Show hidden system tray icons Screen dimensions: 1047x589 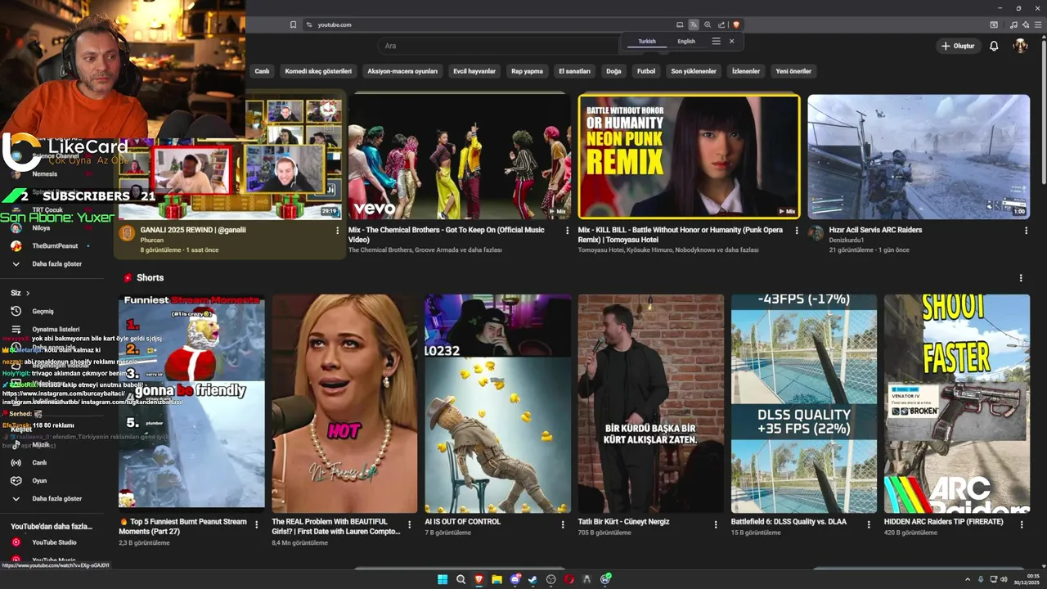969,579
